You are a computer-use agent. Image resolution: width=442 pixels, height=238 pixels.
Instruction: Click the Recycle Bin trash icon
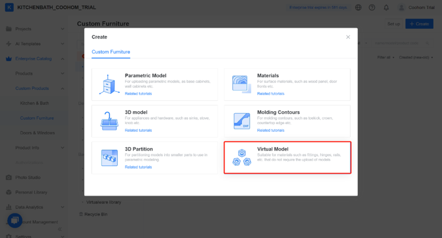[81, 214]
